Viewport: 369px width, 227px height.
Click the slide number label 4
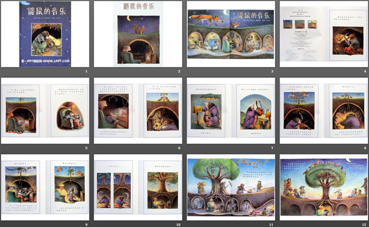(365, 72)
